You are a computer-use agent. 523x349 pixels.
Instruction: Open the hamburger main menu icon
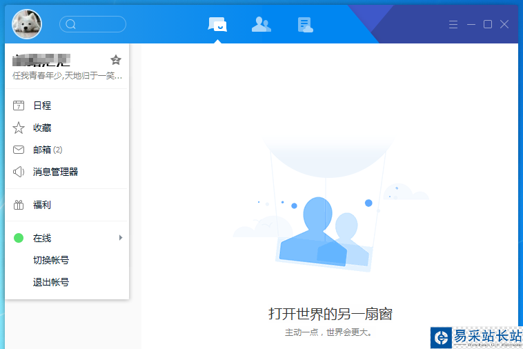453,24
